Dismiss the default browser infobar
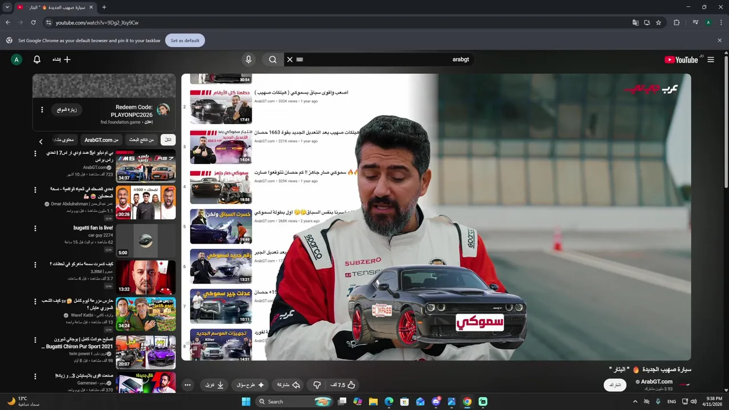 [719, 40]
